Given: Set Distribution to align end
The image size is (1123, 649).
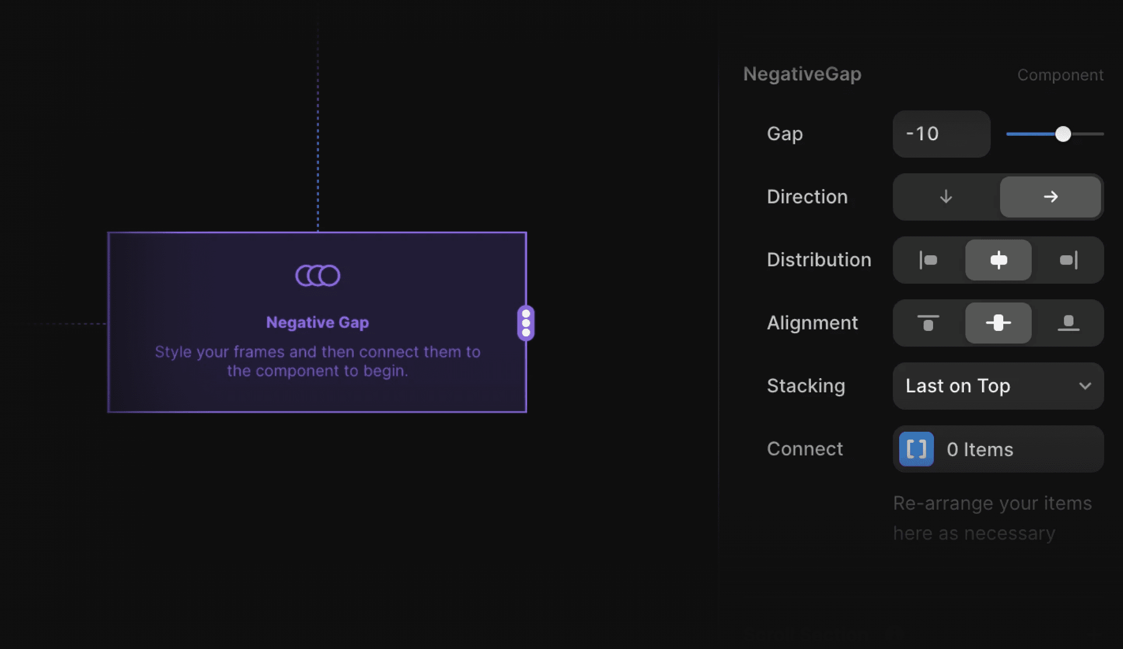Looking at the screenshot, I should click(1069, 260).
